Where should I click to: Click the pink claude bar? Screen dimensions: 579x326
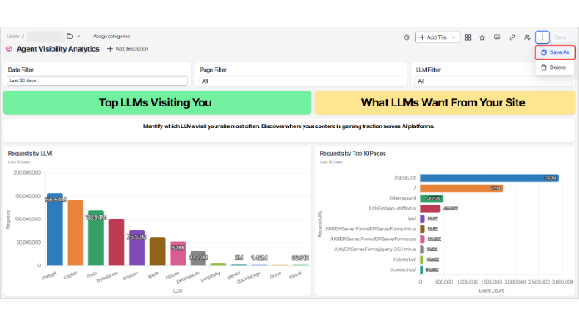point(178,254)
